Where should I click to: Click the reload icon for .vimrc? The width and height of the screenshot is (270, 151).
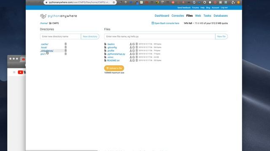(x=134, y=57)
